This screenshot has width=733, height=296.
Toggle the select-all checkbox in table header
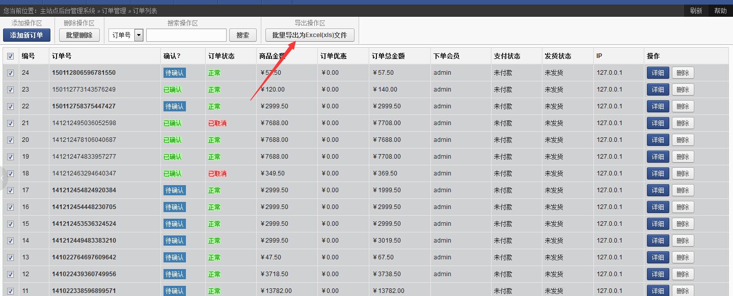(x=11, y=56)
